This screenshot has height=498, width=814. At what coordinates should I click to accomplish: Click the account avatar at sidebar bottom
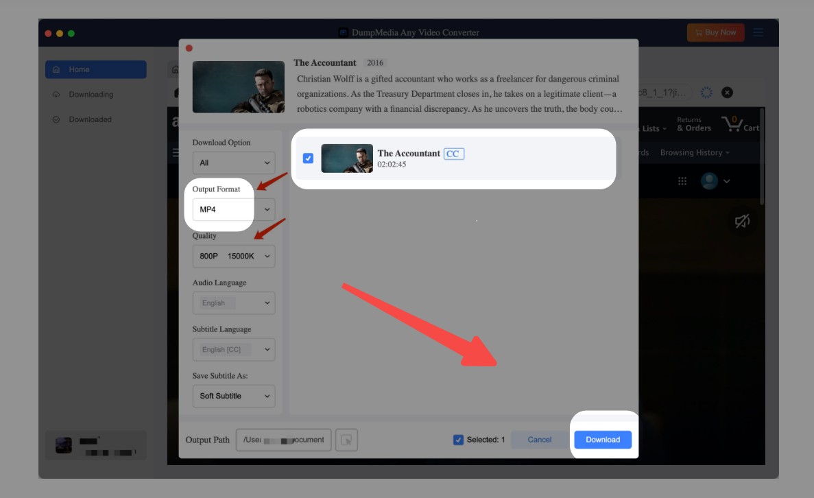[63, 445]
